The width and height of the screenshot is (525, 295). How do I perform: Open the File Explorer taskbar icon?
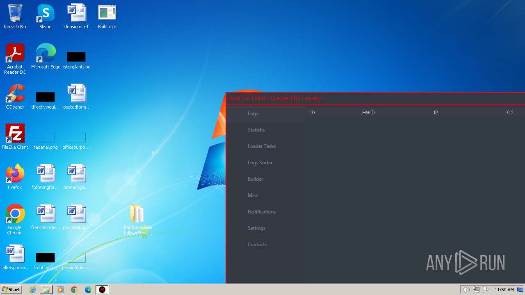pos(46,290)
